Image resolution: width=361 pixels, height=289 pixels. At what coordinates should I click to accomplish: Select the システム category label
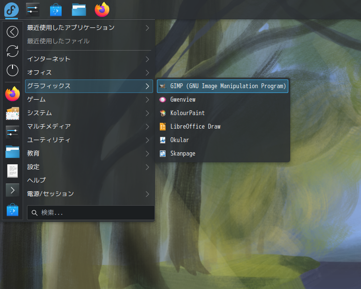pyautogui.click(x=39, y=113)
